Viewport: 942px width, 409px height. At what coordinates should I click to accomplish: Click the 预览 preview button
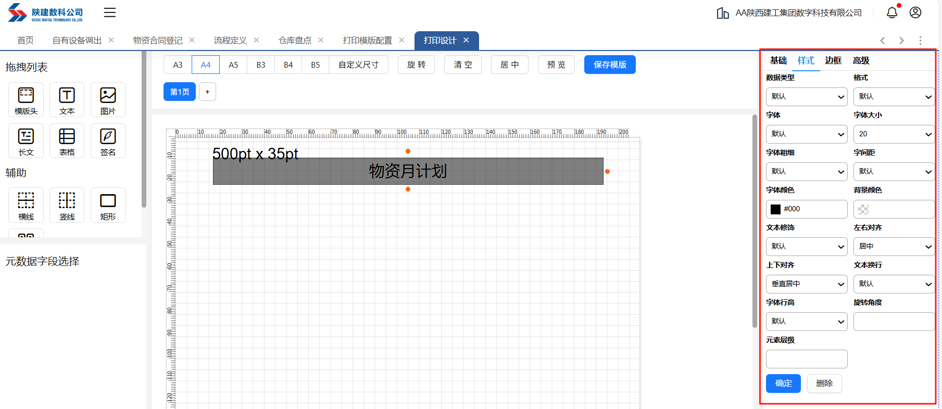coord(556,65)
